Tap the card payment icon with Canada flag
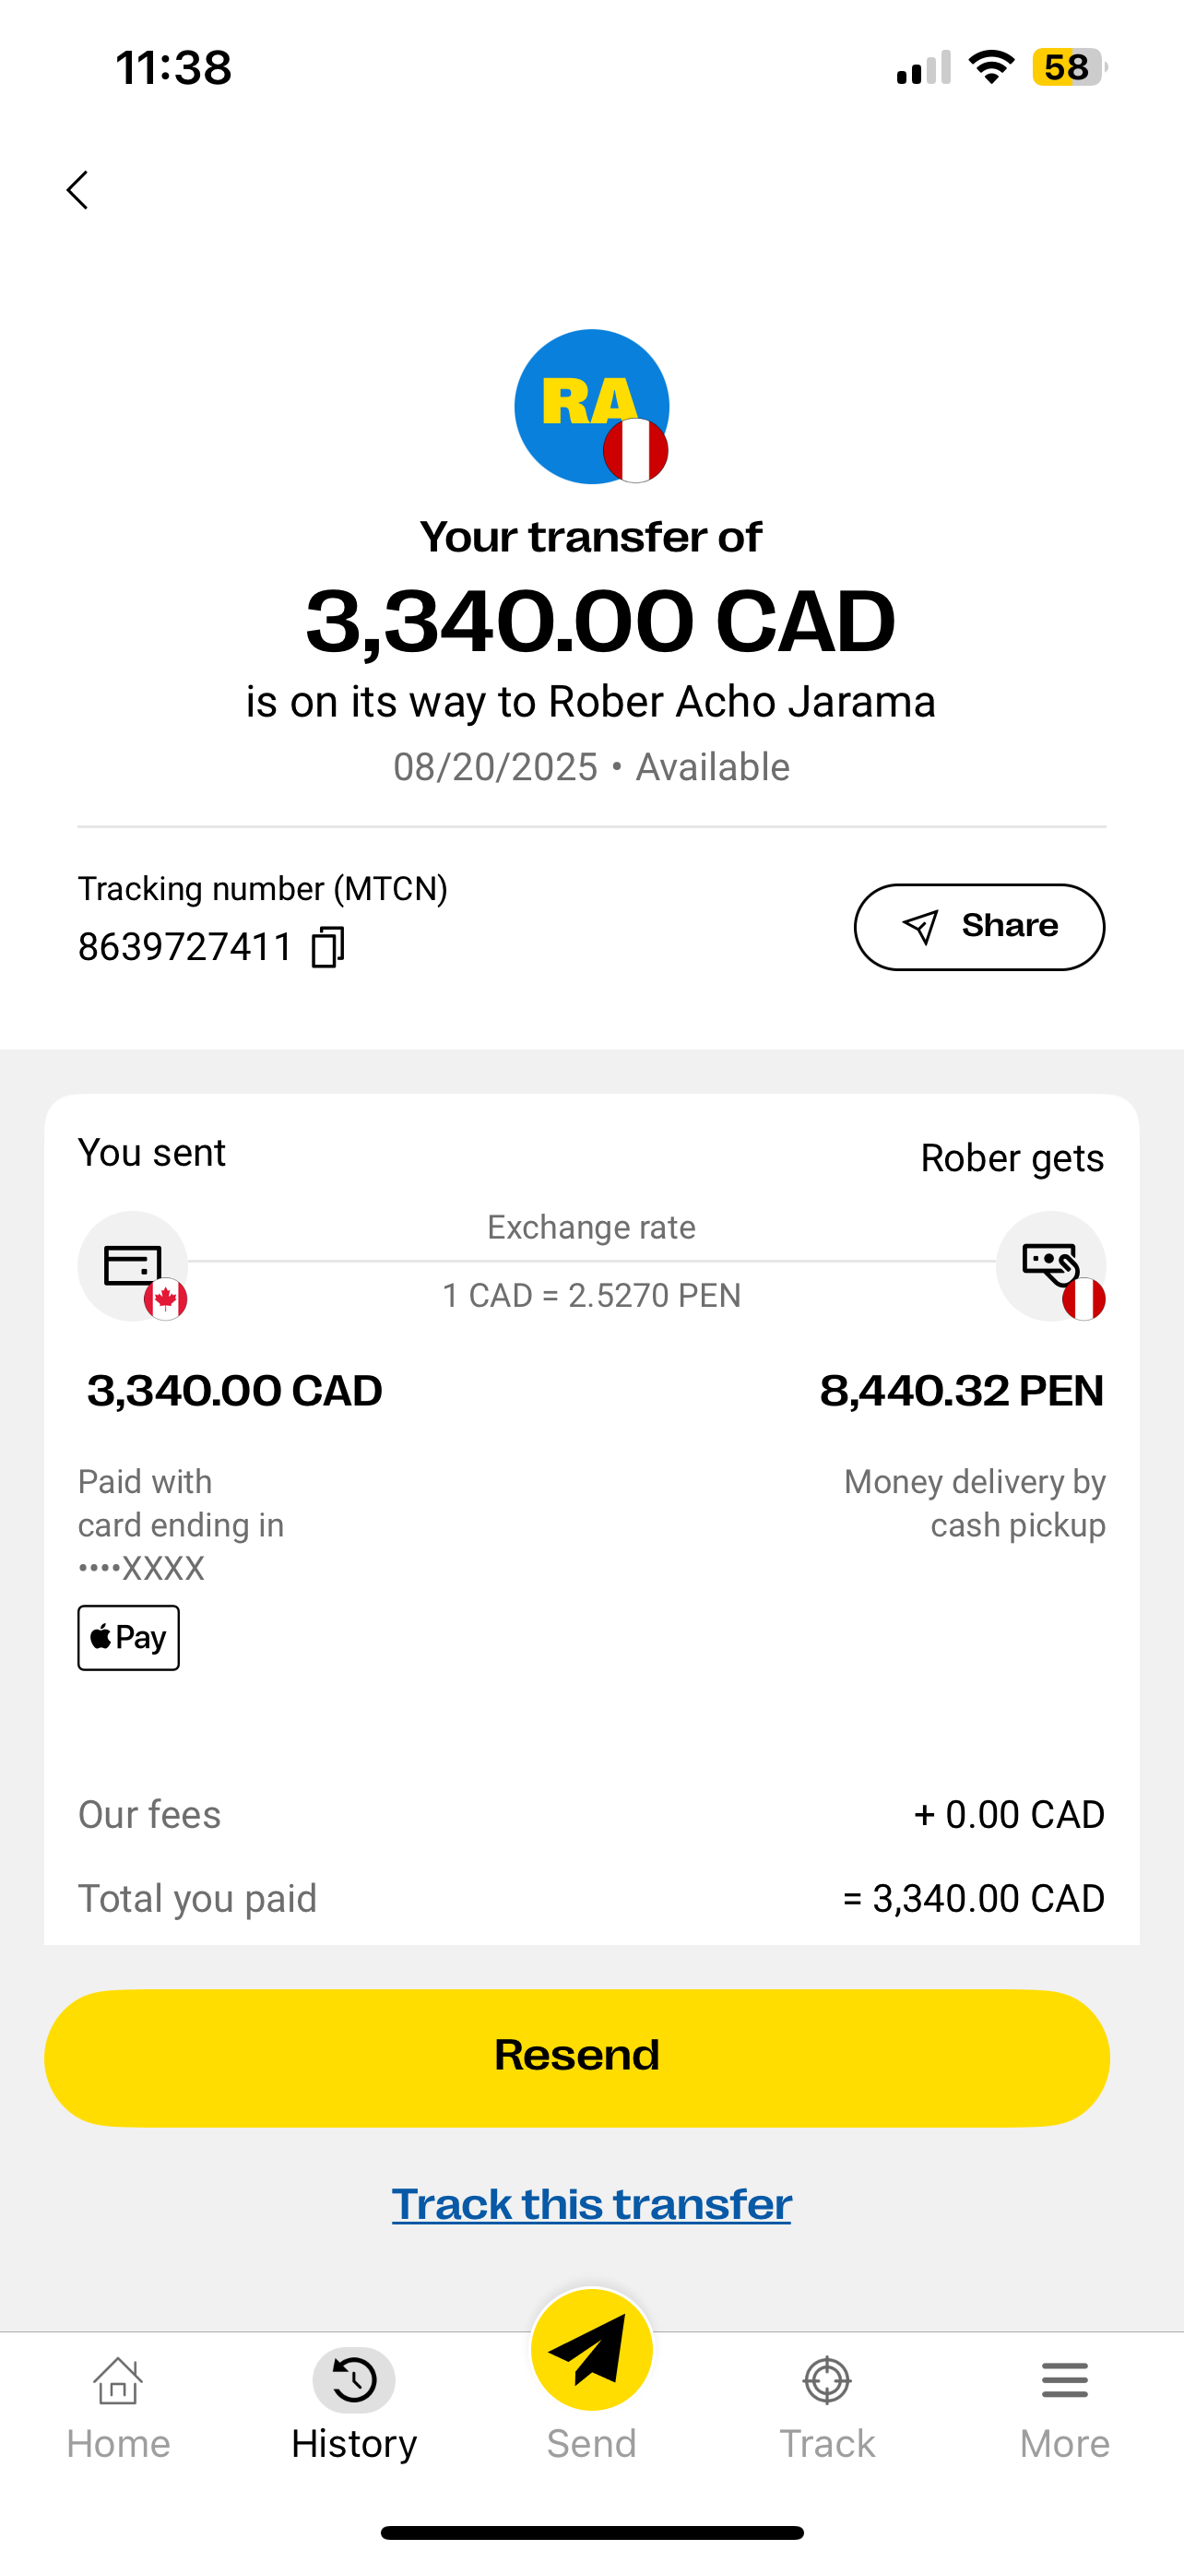1184x2562 pixels. [x=133, y=1266]
